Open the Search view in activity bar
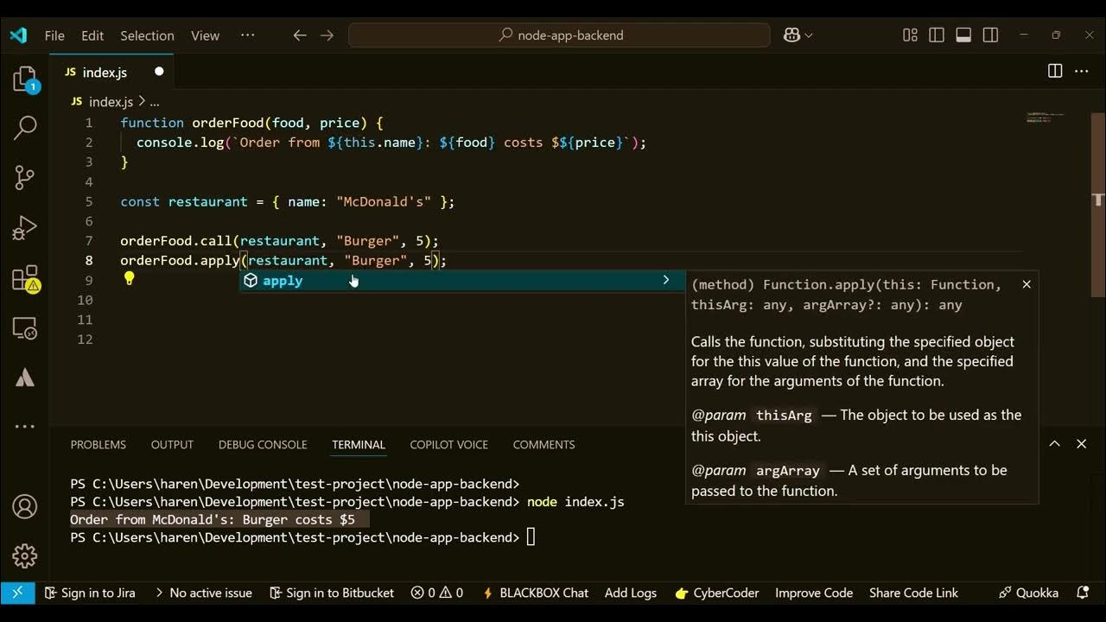Screen dimensions: 1106x622 click(x=25, y=128)
